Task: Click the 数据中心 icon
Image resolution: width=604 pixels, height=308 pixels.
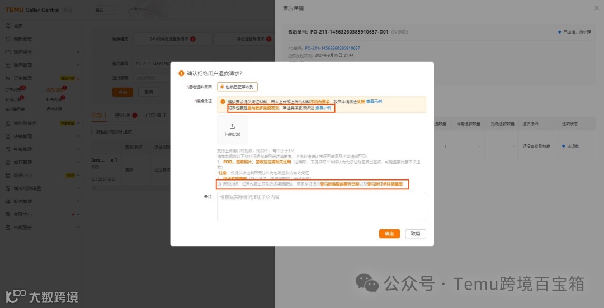Action: coord(8,175)
